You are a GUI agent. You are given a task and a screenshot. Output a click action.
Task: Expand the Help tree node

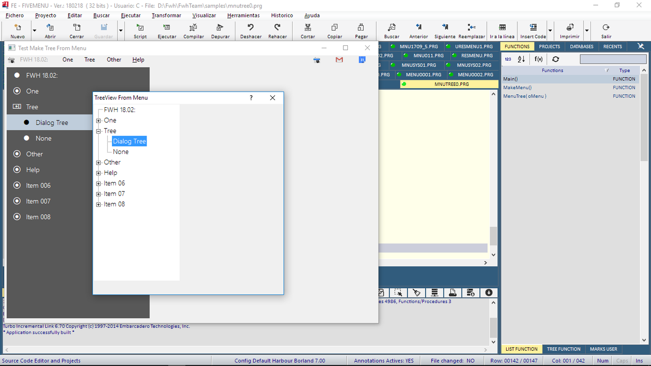[x=99, y=173]
